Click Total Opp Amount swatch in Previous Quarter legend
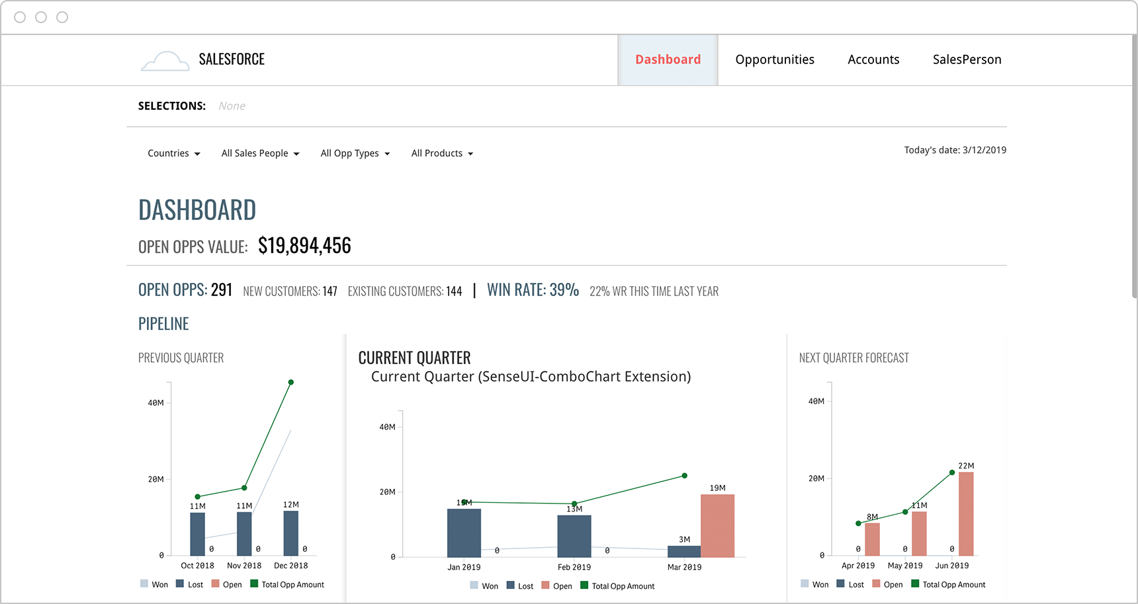 [254, 584]
